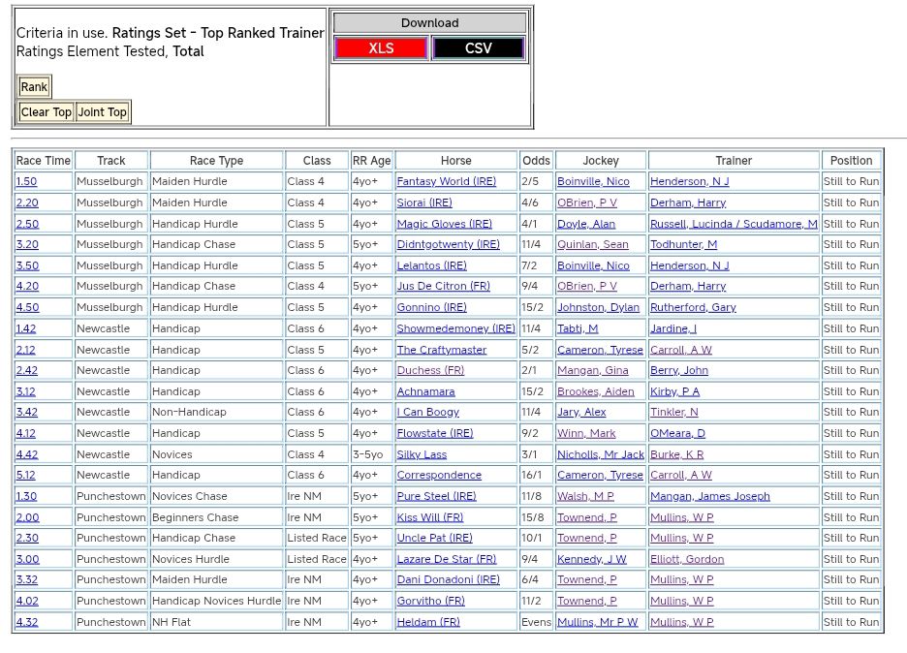Viewport: 907px width, 653px height.
Task: Select jockey Nicholls, Mr Jack
Action: 600,455
